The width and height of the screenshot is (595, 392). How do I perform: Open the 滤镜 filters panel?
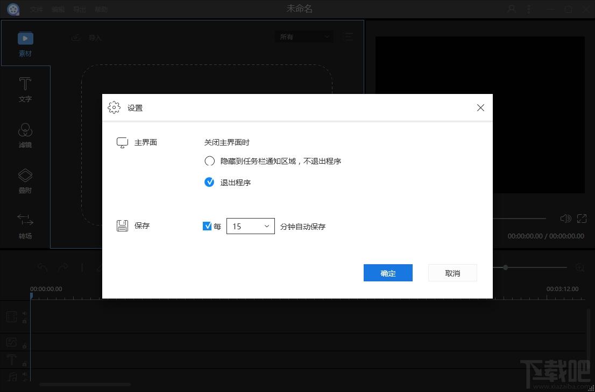25,136
